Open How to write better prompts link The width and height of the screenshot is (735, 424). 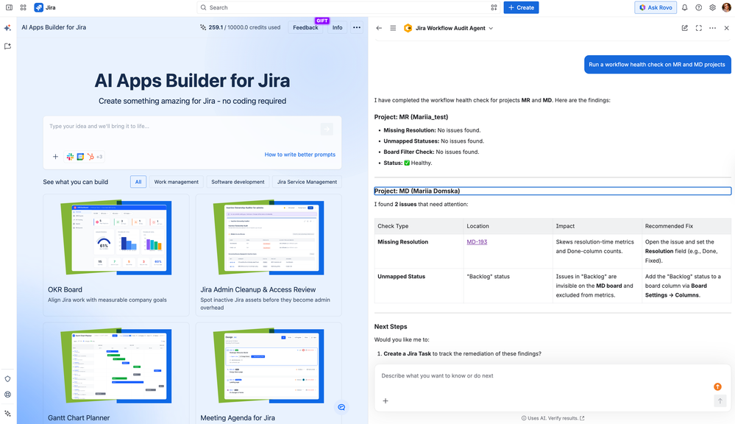[300, 155]
